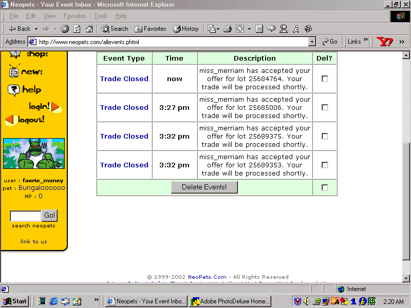The height and width of the screenshot is (308, 411).
Task: Check delete box for lot 25684764 event
Action: (x=325, y=79)
